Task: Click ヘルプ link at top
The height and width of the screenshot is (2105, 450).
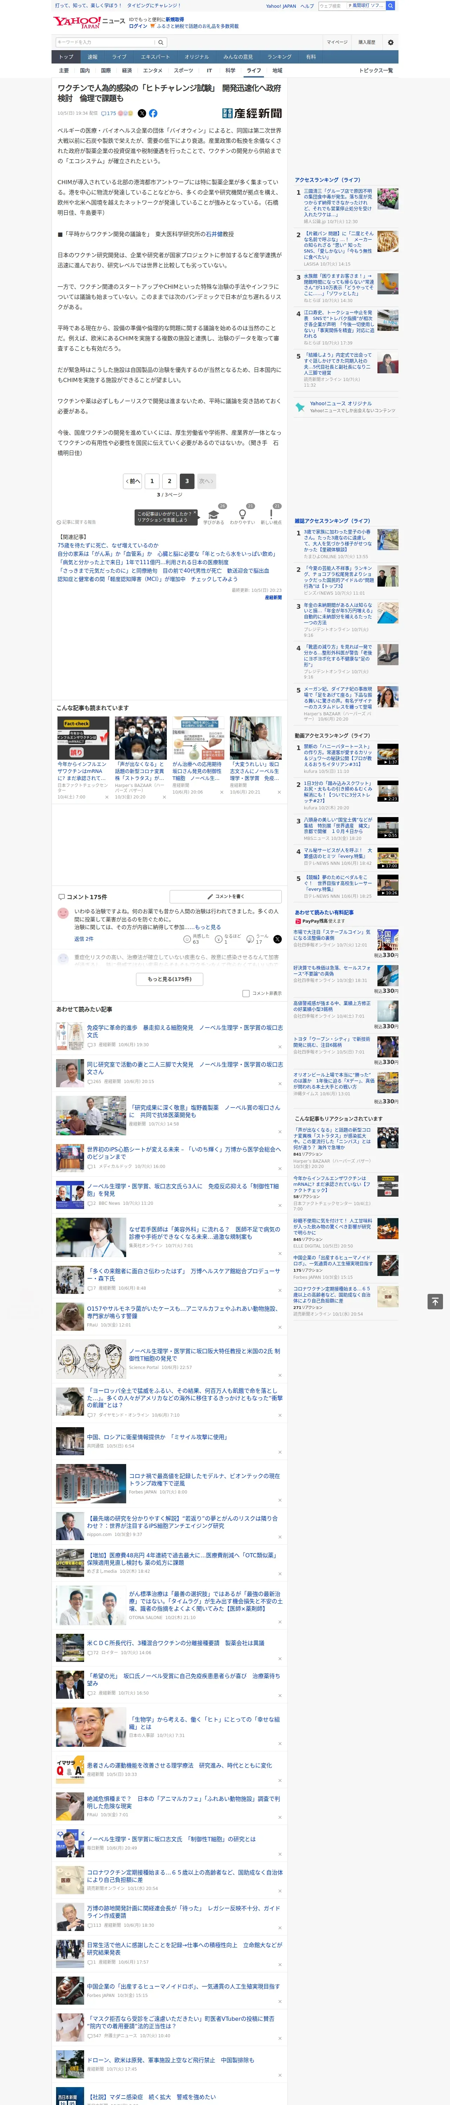Action: point(306,6)
